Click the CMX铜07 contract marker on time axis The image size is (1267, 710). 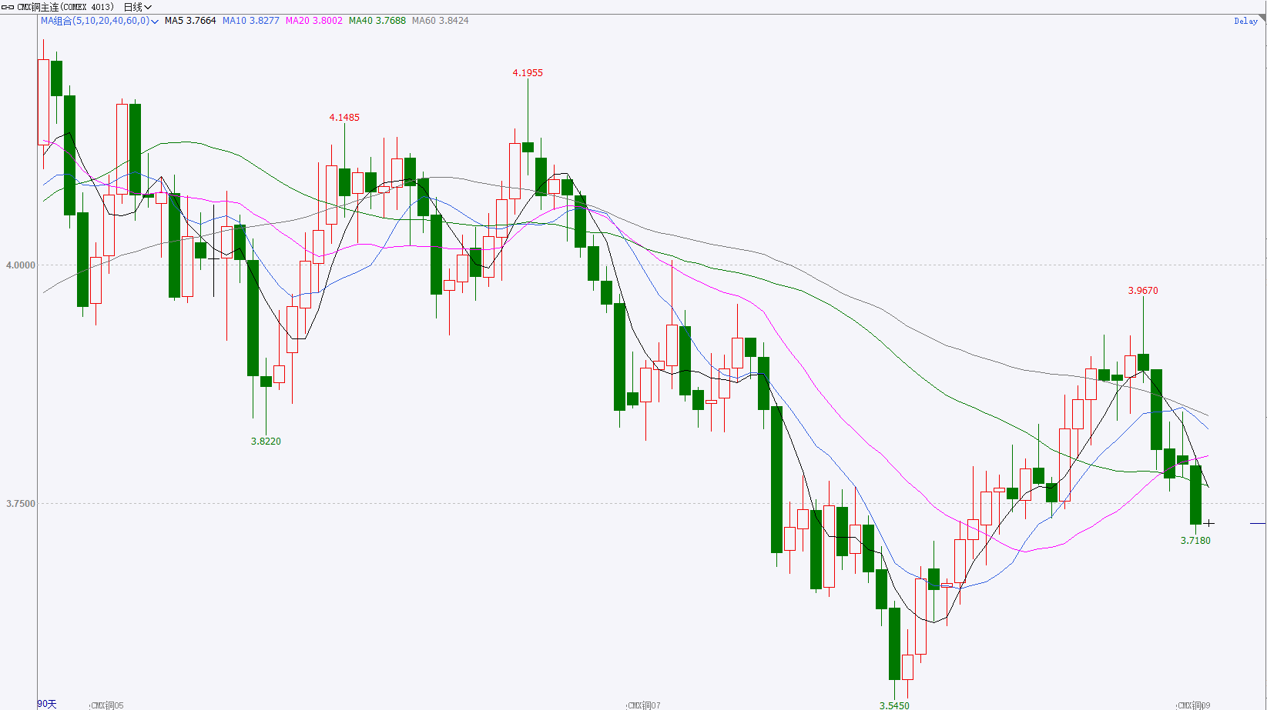point(644,705)
